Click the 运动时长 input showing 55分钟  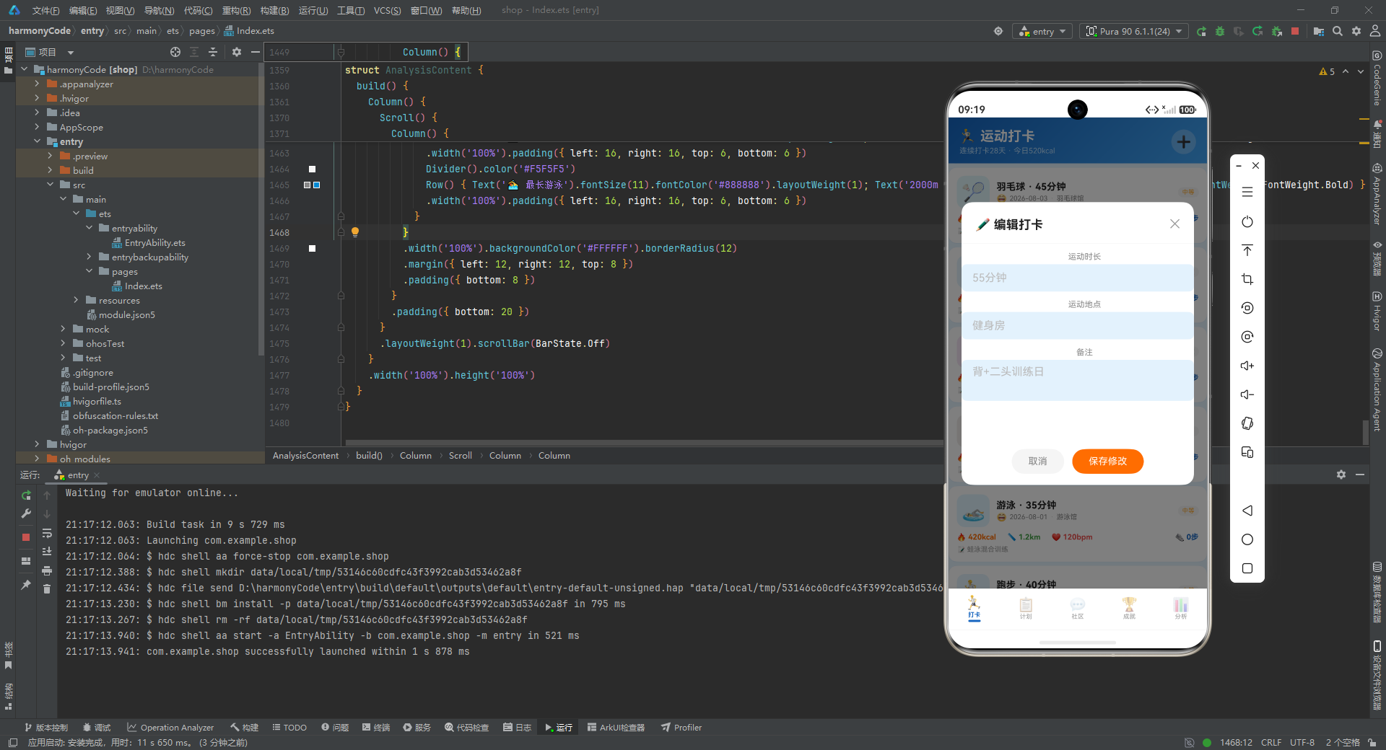point(1077,278)
